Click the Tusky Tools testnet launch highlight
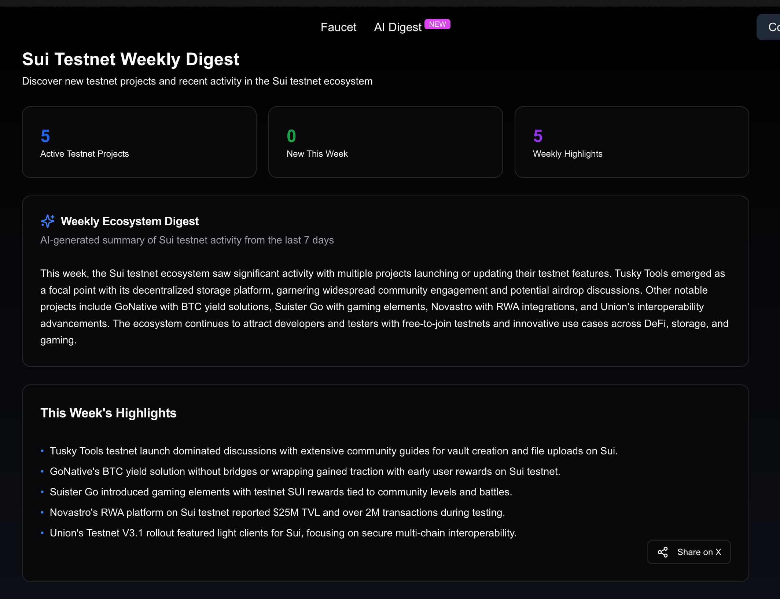The width and height of the screenshot is (780, 599). pos(334,451)
